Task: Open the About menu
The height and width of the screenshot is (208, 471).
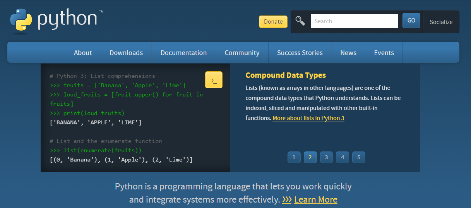Action: (x=83, y=53)
